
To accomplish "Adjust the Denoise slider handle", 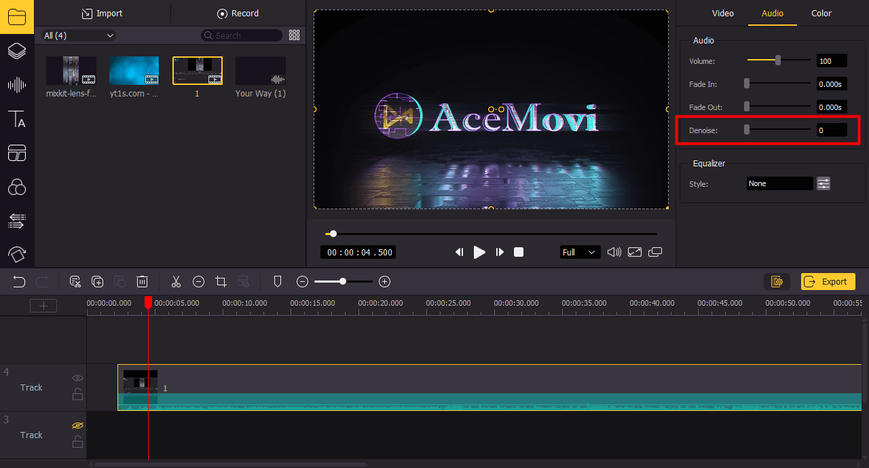I will point(747,130).
